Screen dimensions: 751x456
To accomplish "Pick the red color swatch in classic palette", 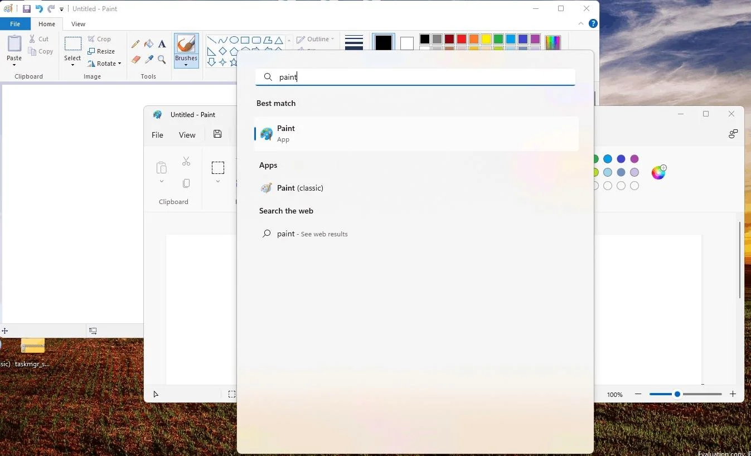I will (462, 39).
